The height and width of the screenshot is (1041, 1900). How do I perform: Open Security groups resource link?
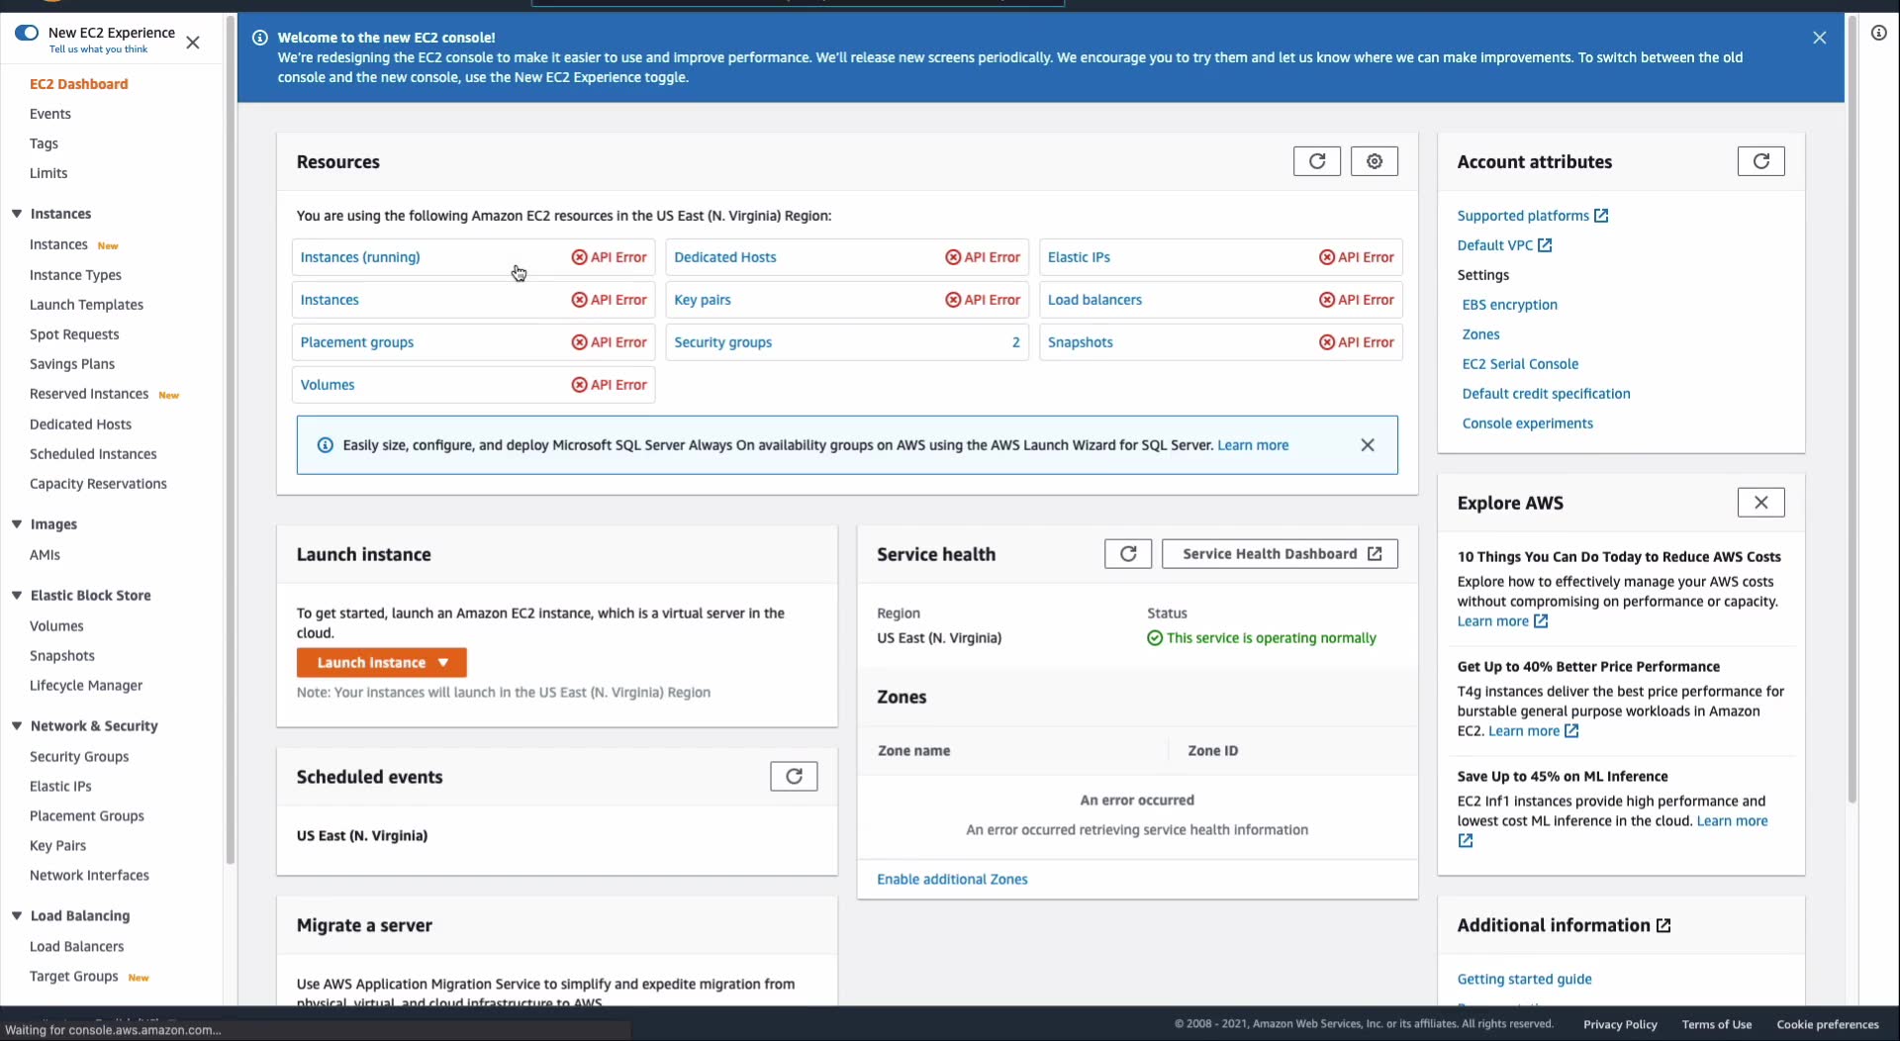723,342
